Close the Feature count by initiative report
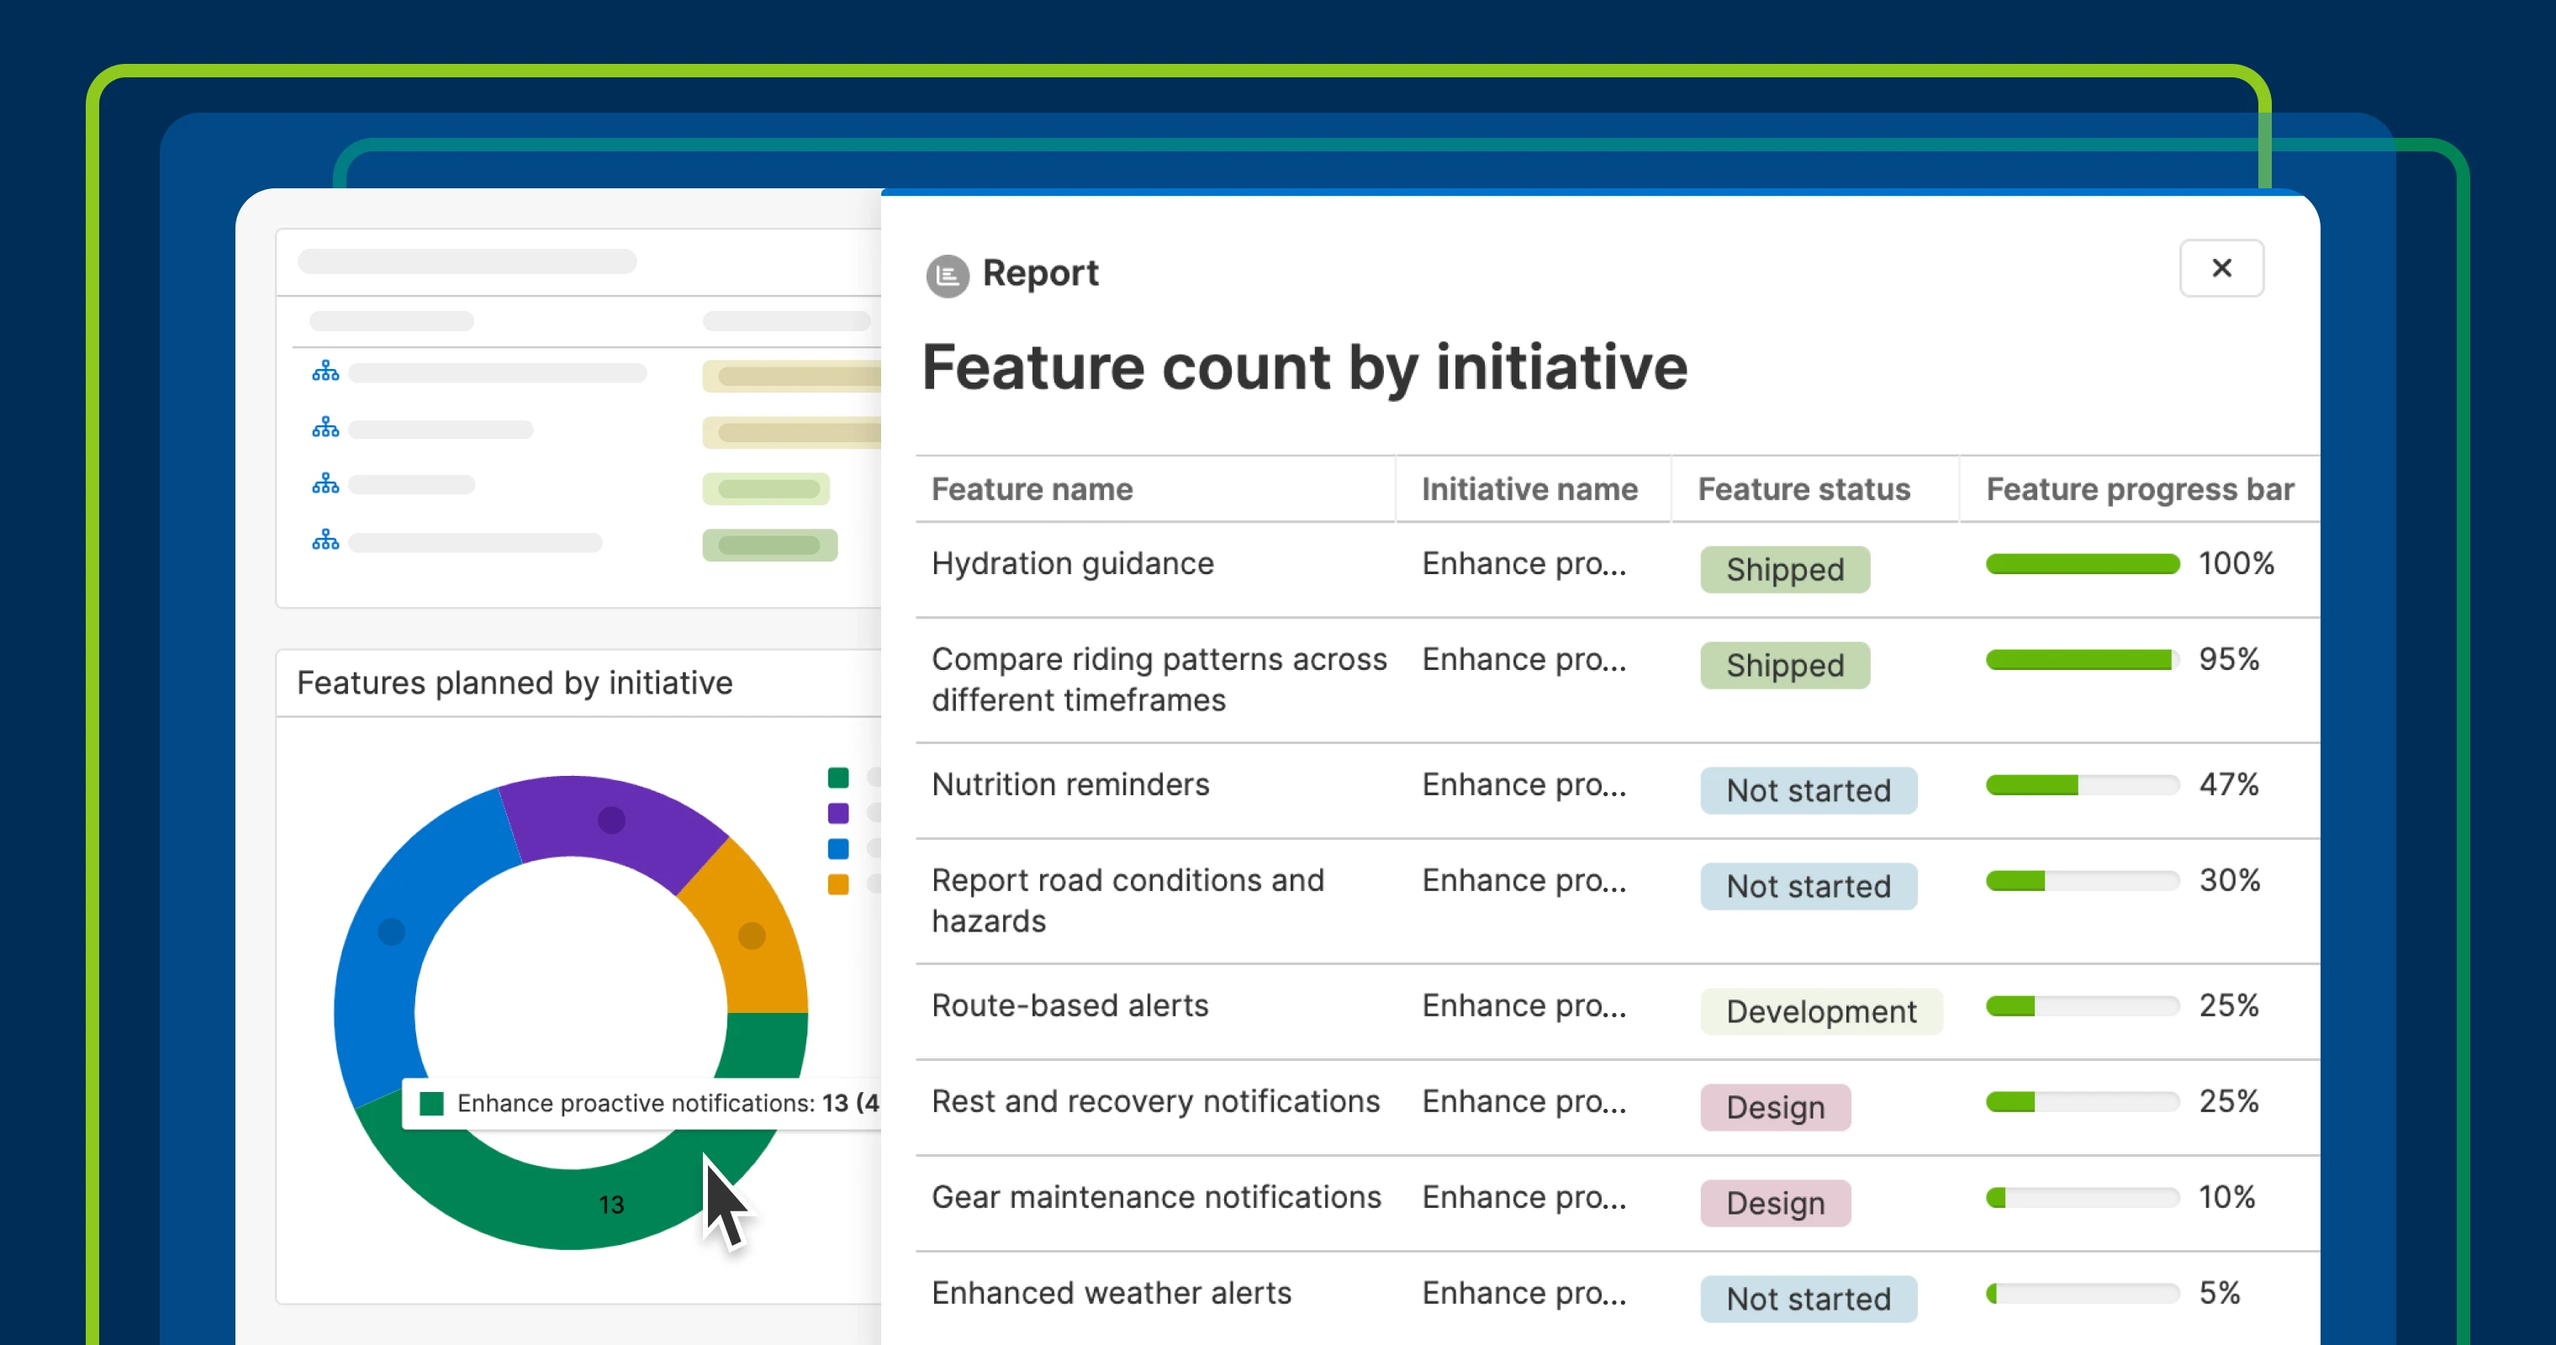The height and width of the screenshot is (1345, 2556). (2221, 268)
